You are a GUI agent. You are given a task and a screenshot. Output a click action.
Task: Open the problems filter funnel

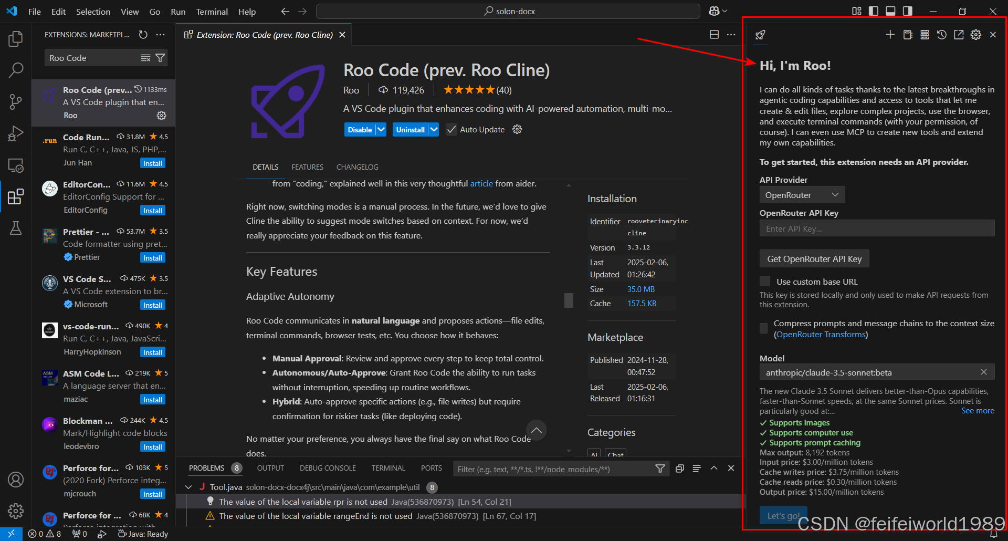(x=660, y=469)
